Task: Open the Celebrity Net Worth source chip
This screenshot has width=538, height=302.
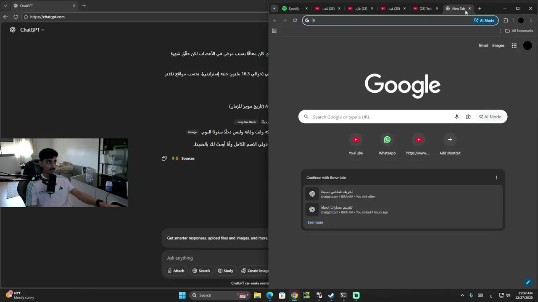Action: pyautogui.click(x=246, y=122)
